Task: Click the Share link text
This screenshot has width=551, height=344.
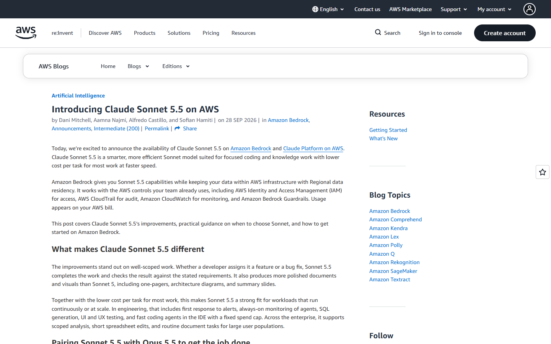Action: (190, 128)
